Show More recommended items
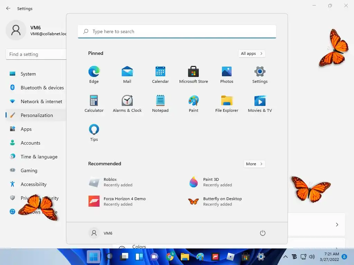The width and height of the screenshot is (354, 265). click(254, 164)
